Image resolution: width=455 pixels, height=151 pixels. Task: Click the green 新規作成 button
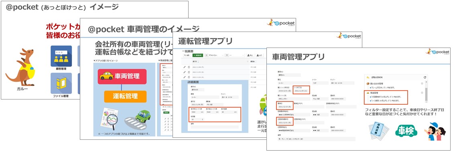(198, 55)
